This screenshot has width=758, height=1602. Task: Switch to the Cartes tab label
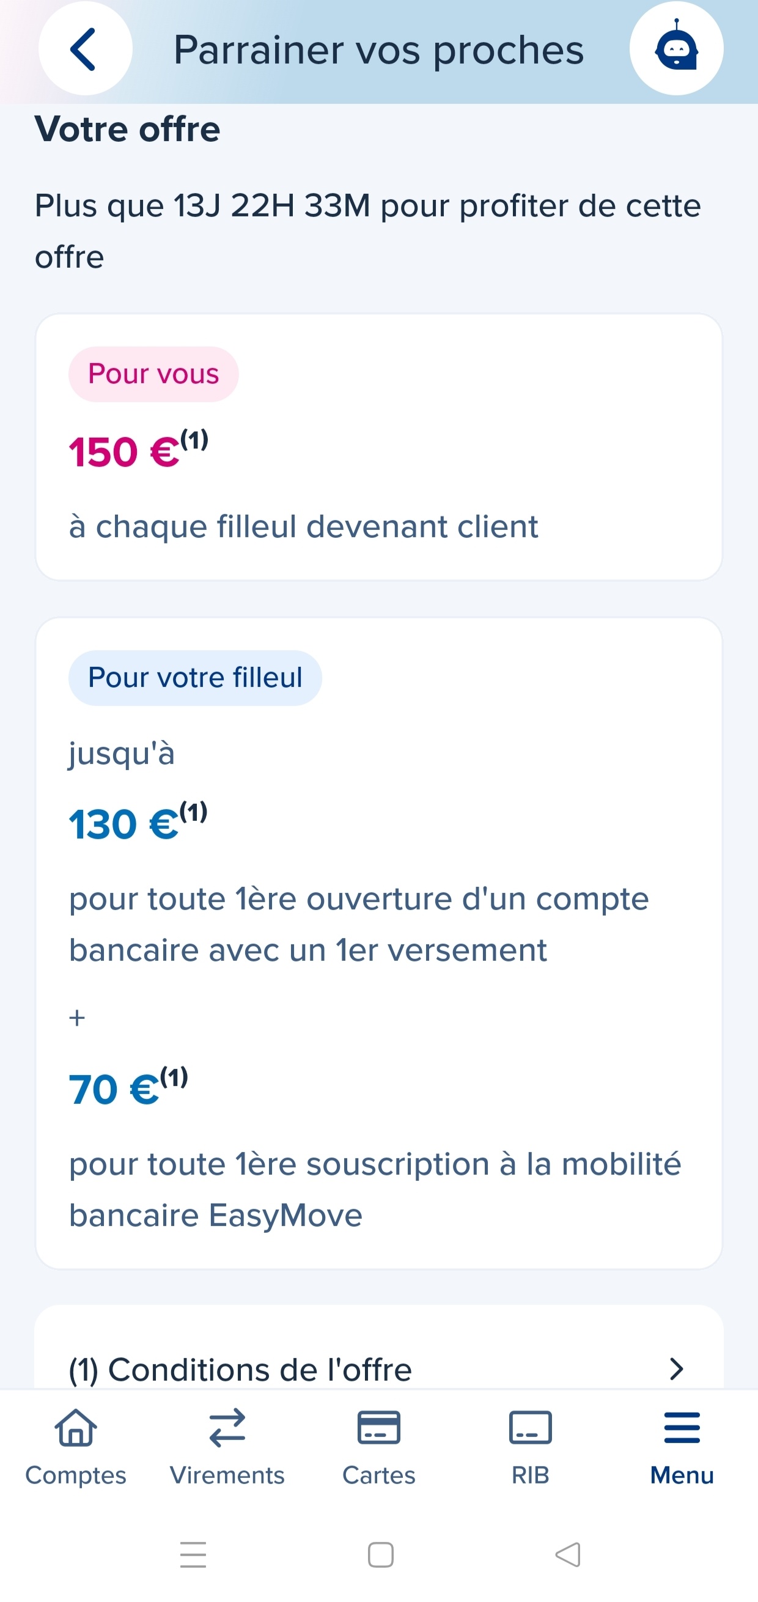point(378,1475)
